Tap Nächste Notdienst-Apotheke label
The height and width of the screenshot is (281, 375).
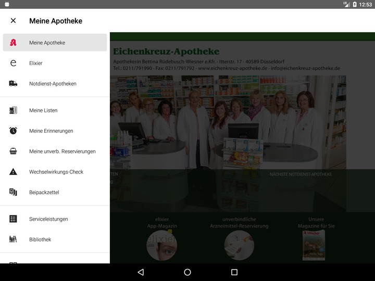301,174
